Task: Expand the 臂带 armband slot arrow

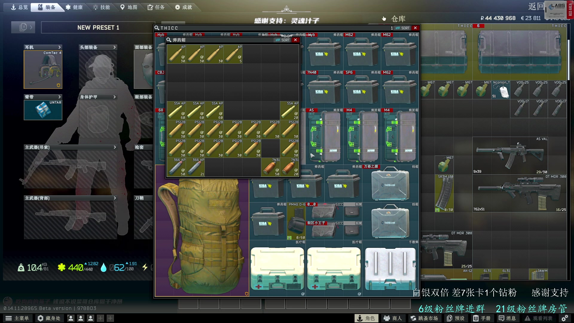Action: 59,97
